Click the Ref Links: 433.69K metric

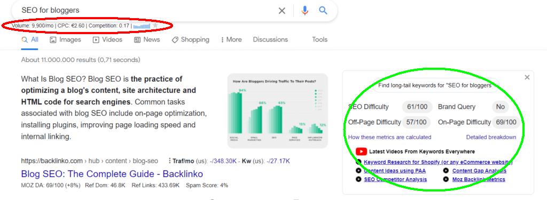tap(155, 186)
